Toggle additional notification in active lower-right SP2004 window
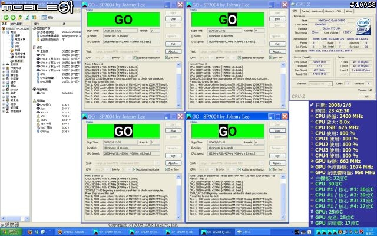Image resolution: width=377 pixels, height=236 pixels. pos(239,169)
